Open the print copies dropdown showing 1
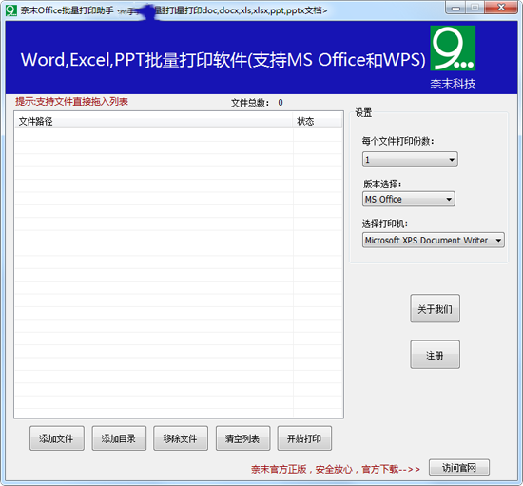The image size is (523, 486). (x=410, y=160)
